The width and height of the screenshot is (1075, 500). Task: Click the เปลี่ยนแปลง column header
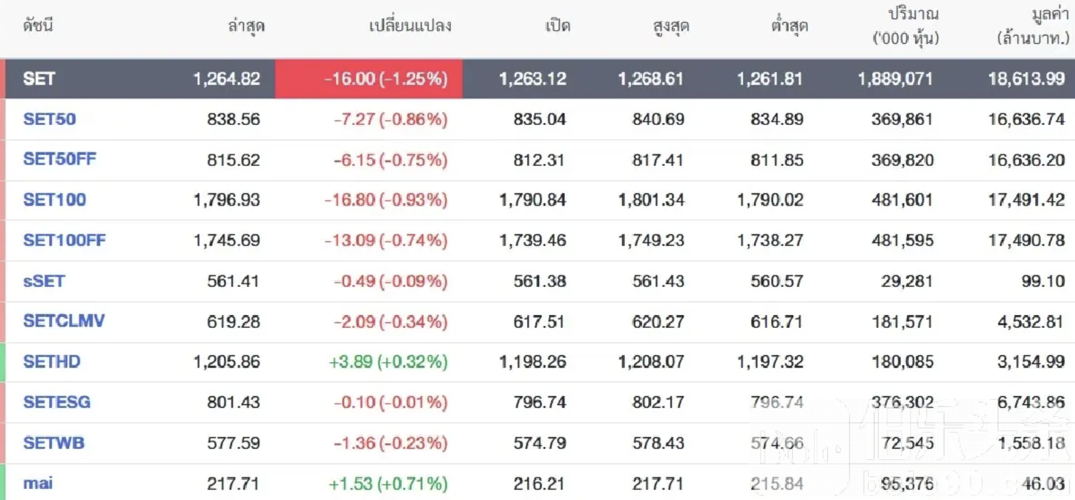coord(410,26)
